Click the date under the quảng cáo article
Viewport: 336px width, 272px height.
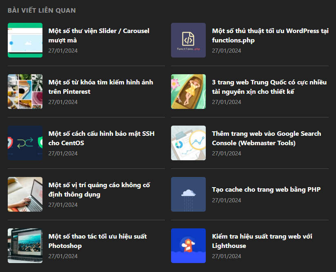pyautogui.click(x=63, y=205)
